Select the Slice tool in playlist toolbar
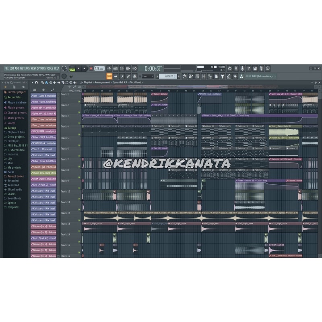The width and height of the screenshot is (322, 322). pyautogui.click(x=63, y=83)
